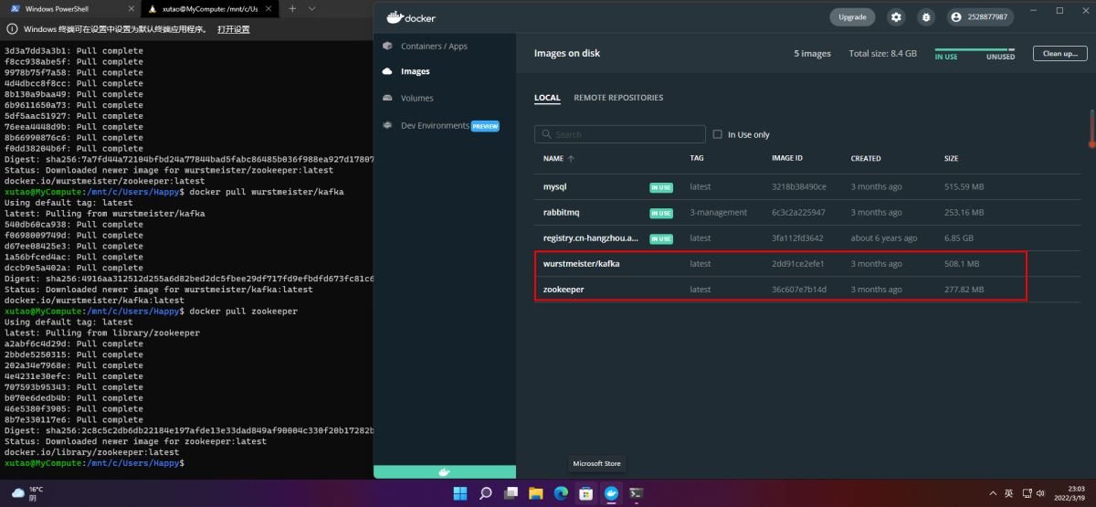Add a new terminal tab with plus

pyautogui.click(x=292, y=8)
